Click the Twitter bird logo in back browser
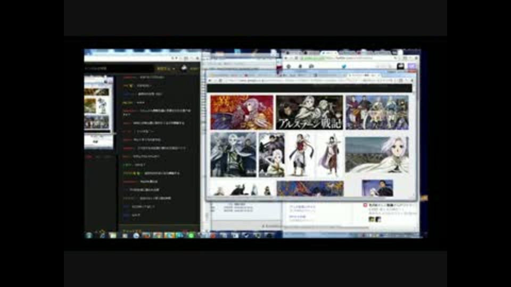The image size is (511, 287). point(344,66)
